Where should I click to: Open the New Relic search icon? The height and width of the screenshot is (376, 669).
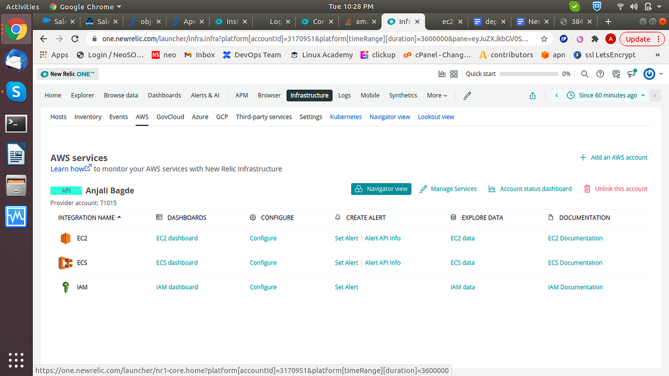[584, 74]
